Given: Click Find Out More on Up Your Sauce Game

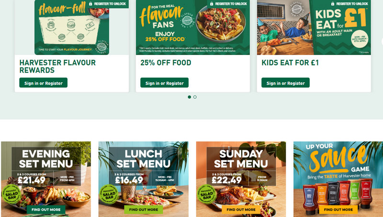Looking at the screenshot, I should point(338,210).
